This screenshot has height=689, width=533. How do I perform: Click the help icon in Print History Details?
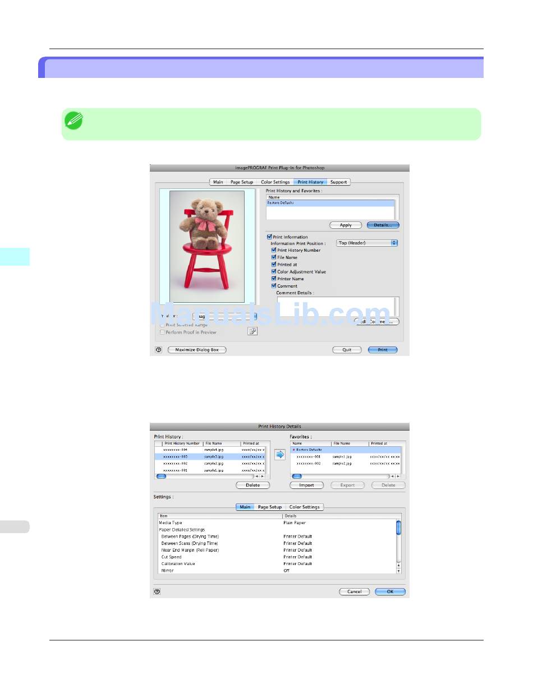coord(157,591)
